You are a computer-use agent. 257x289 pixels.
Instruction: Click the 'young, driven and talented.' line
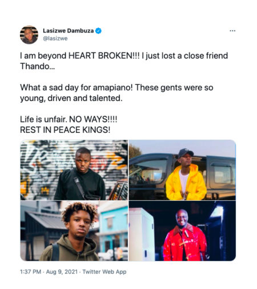coord(71,99)
